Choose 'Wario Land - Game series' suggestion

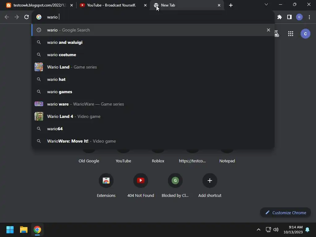[x=153, y=67]
